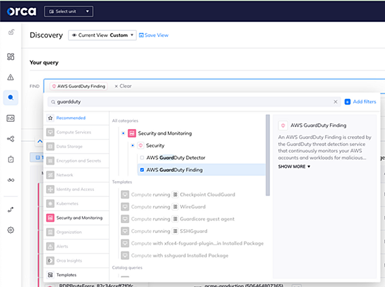Select the Compute Services category
The height and width of the screenshot is (287, 385).
click(76, 132)
